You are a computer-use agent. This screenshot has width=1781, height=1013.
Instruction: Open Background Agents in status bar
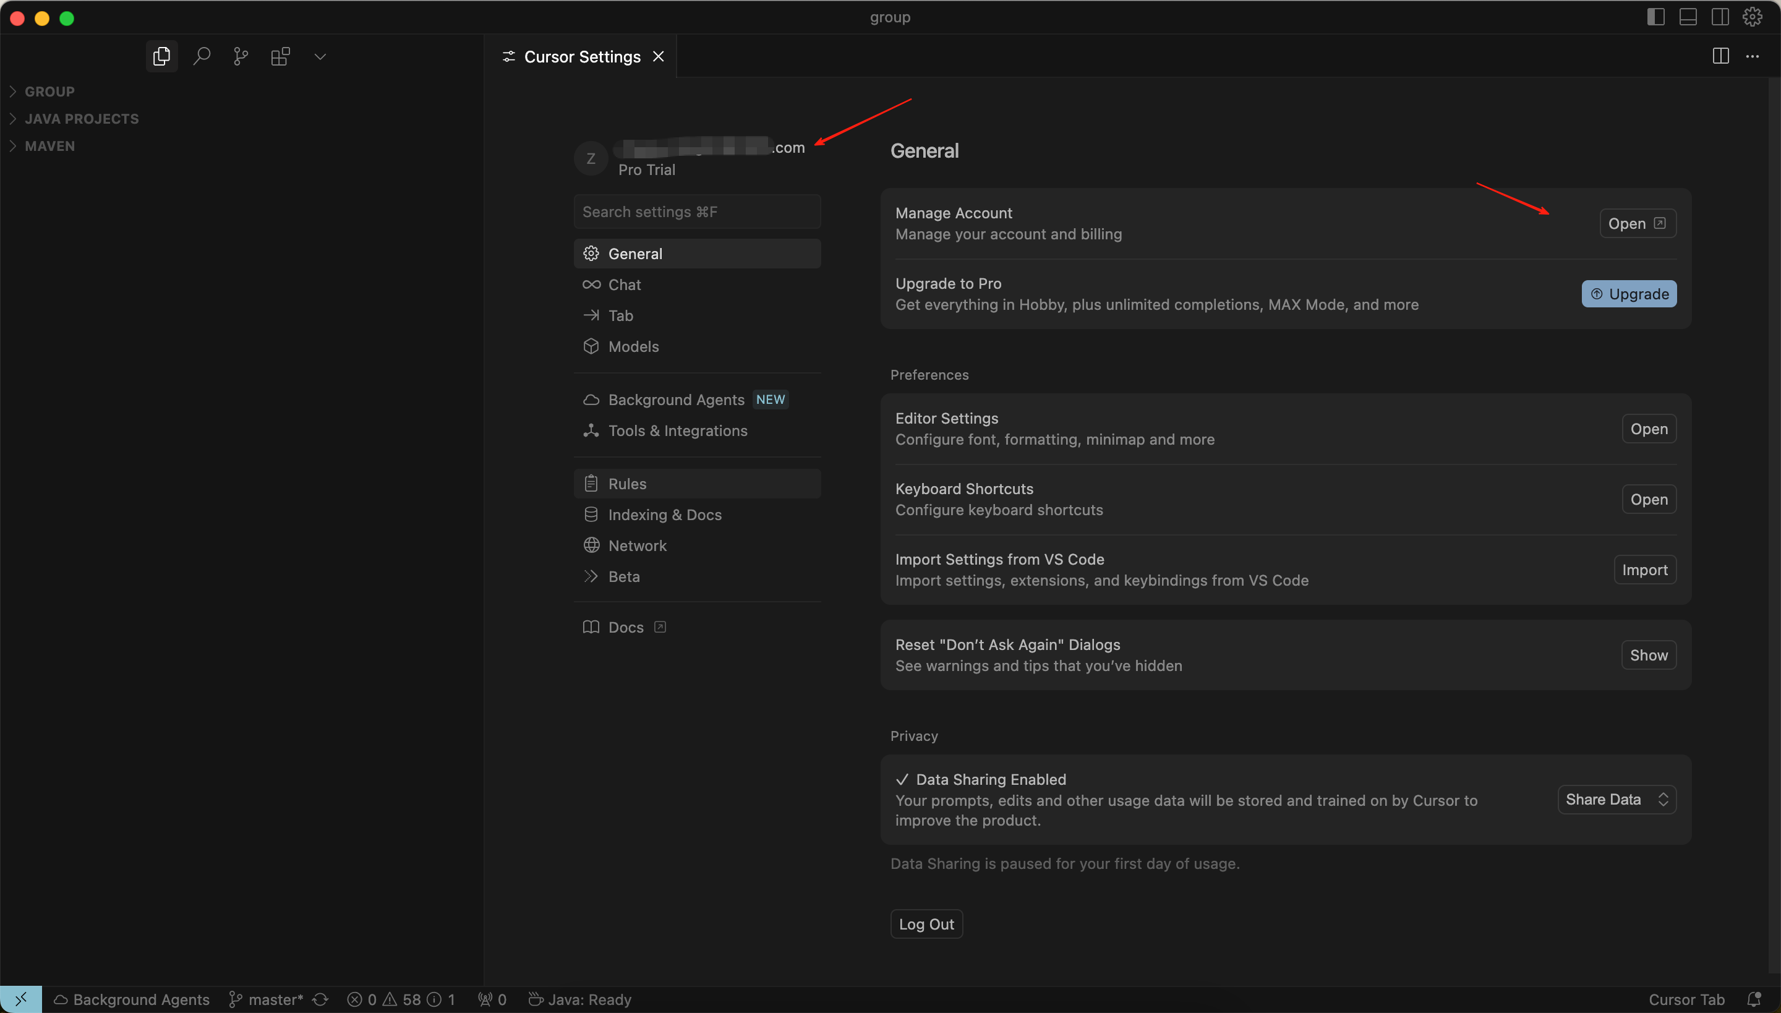click(x=132, y=1000)
